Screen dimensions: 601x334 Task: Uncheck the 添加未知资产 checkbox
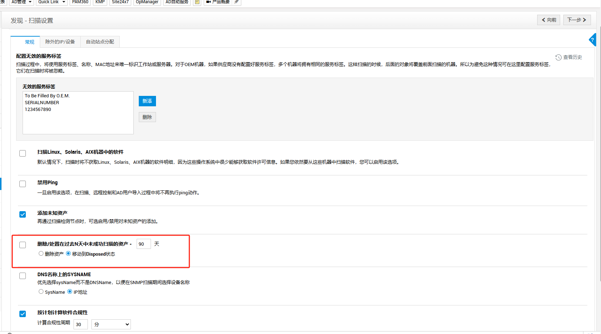(x=23, y=214)
